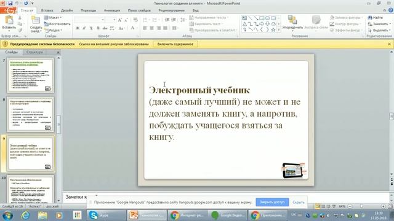Click the Decrease font size icon

tap(126, 20)
